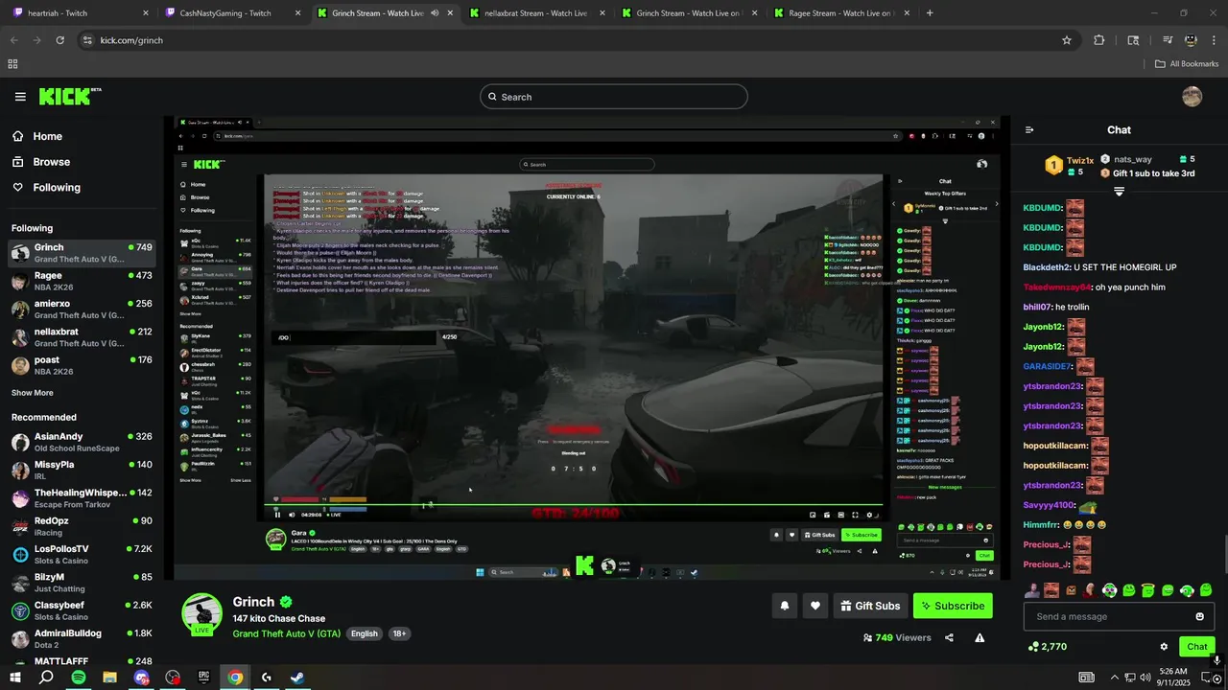The image size is (1228, 690).
Task: Click the Send a message field
Action: coord(1119,617)
